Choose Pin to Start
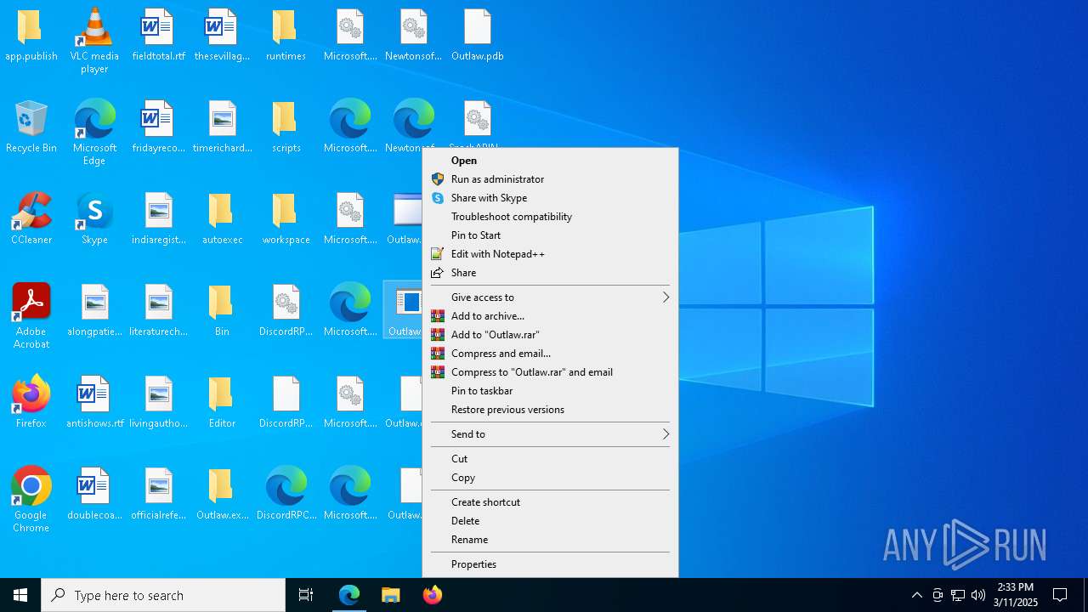 [x=550, y=235]
